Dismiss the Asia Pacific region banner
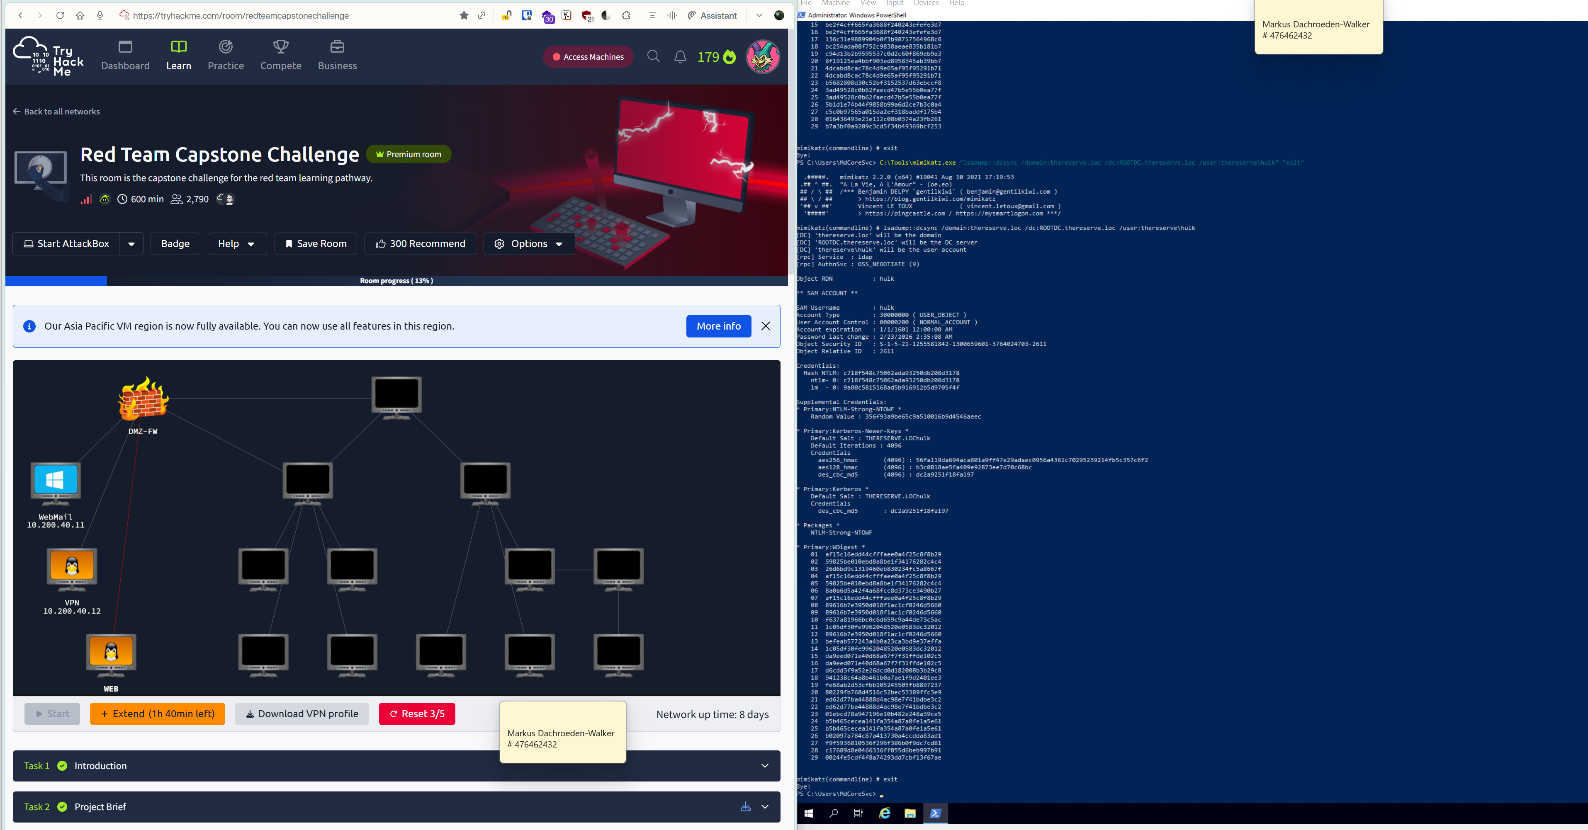Image resolution: width=1588 pixels, height=830 pixels. pyautogui.click(x=766, y=326)
